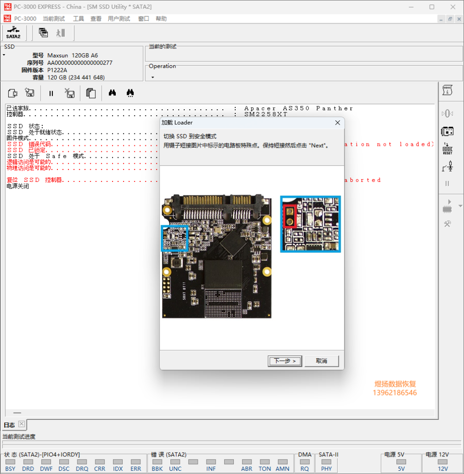Click the ABR error indicator
Screen dimensions: 464x474
(x=247, y=462)
